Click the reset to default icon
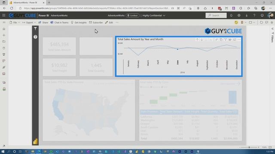This screenshot has height=154, width=275. (x=236, y=23)
